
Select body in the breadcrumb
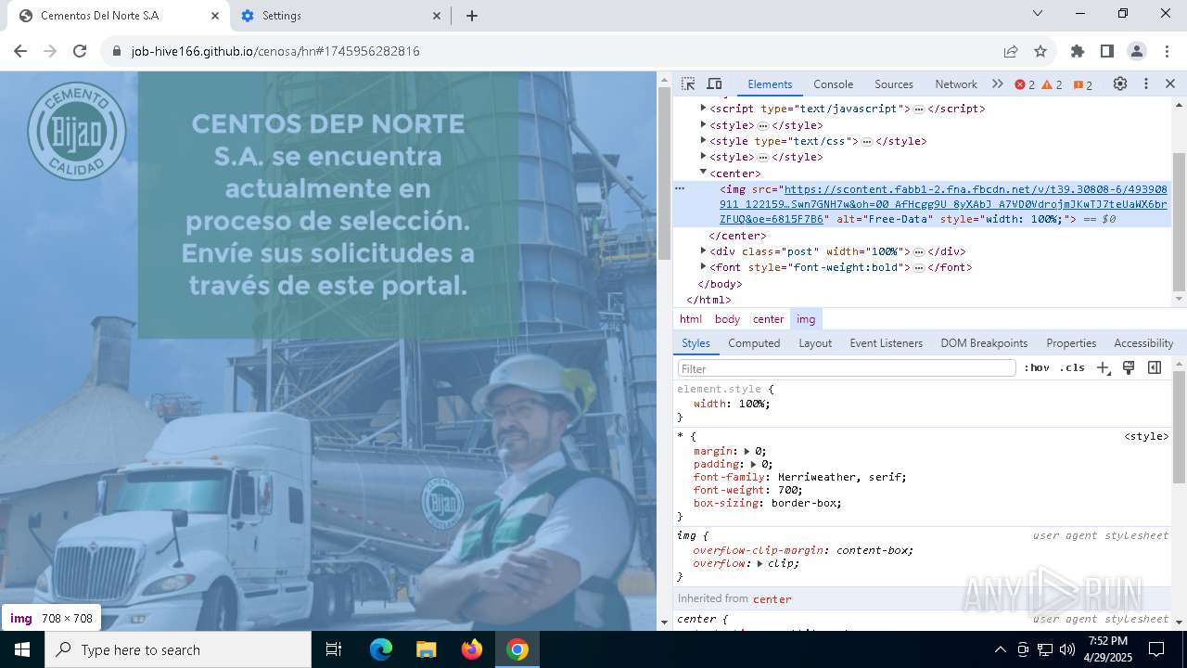tap(727, 319)
